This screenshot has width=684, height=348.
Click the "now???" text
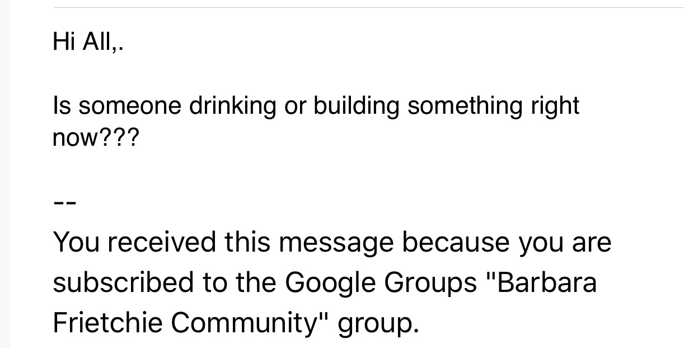94,138
